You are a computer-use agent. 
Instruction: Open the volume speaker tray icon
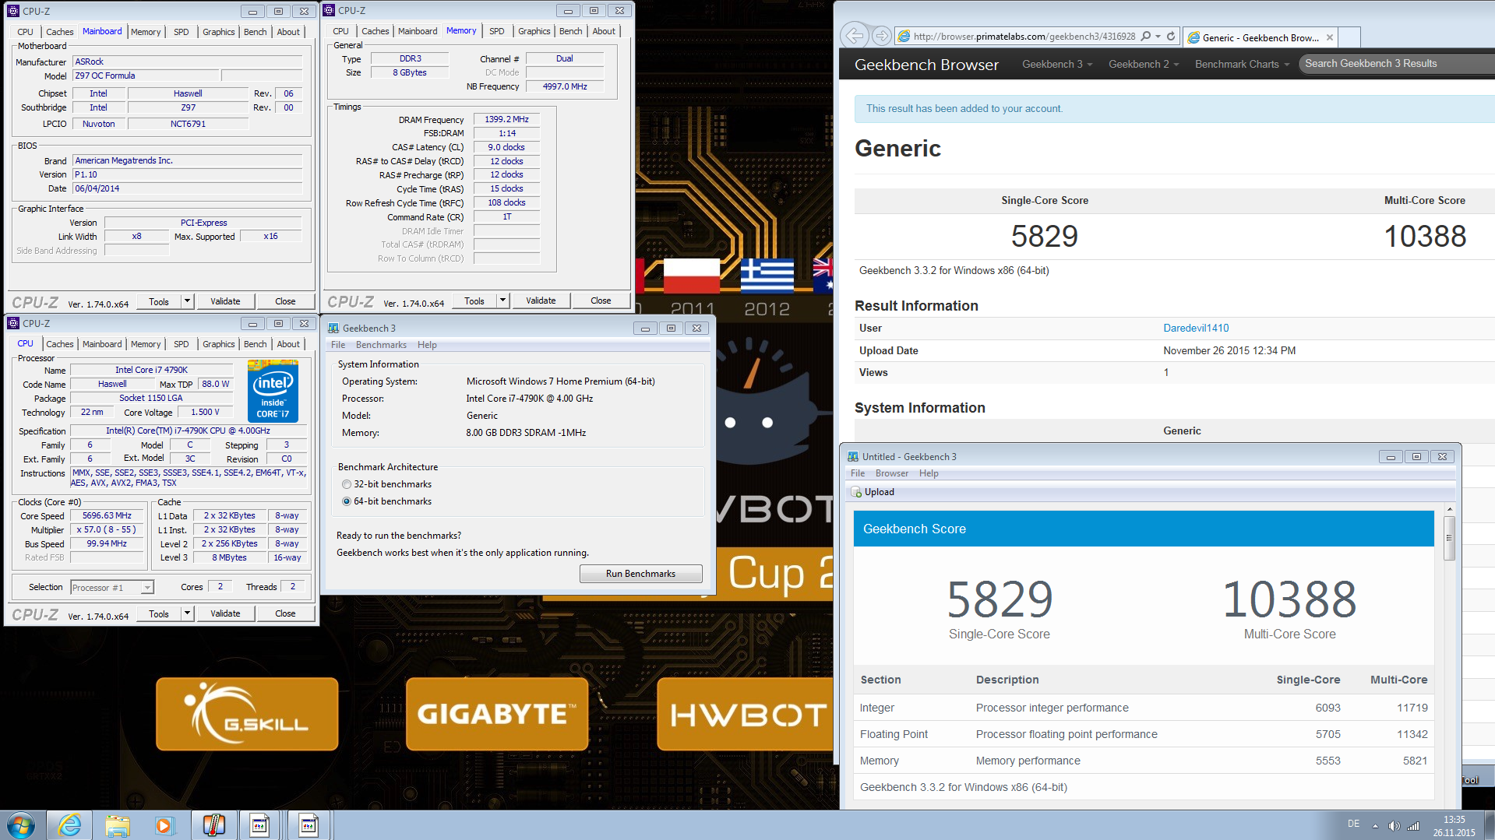[1394, 825]
